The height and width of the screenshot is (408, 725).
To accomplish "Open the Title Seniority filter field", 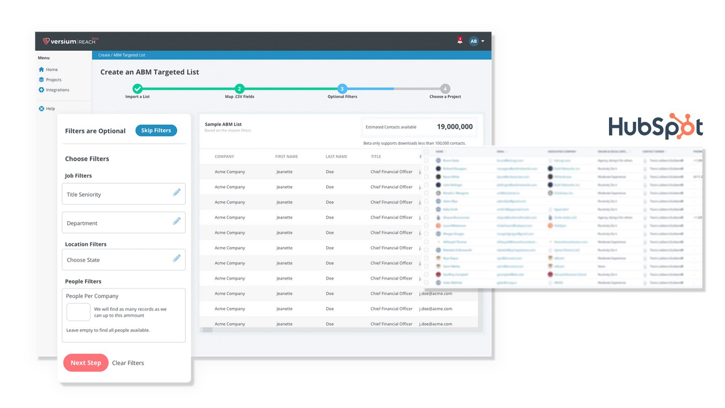I will pyautogui.click(x=124, y=194).
